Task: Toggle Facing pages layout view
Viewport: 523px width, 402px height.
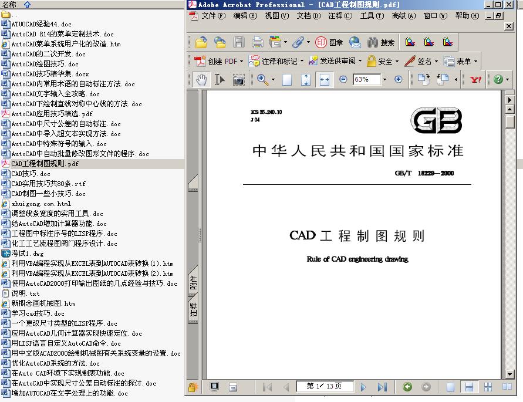Action: tap(507, 387)
